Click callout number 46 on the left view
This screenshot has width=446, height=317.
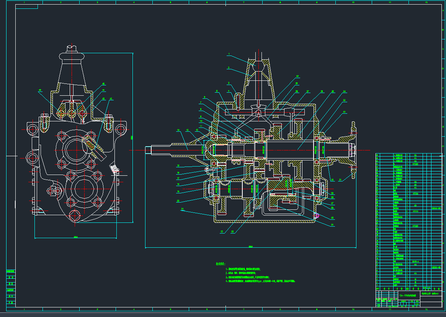pyautogui.click(x=103, y=84)
